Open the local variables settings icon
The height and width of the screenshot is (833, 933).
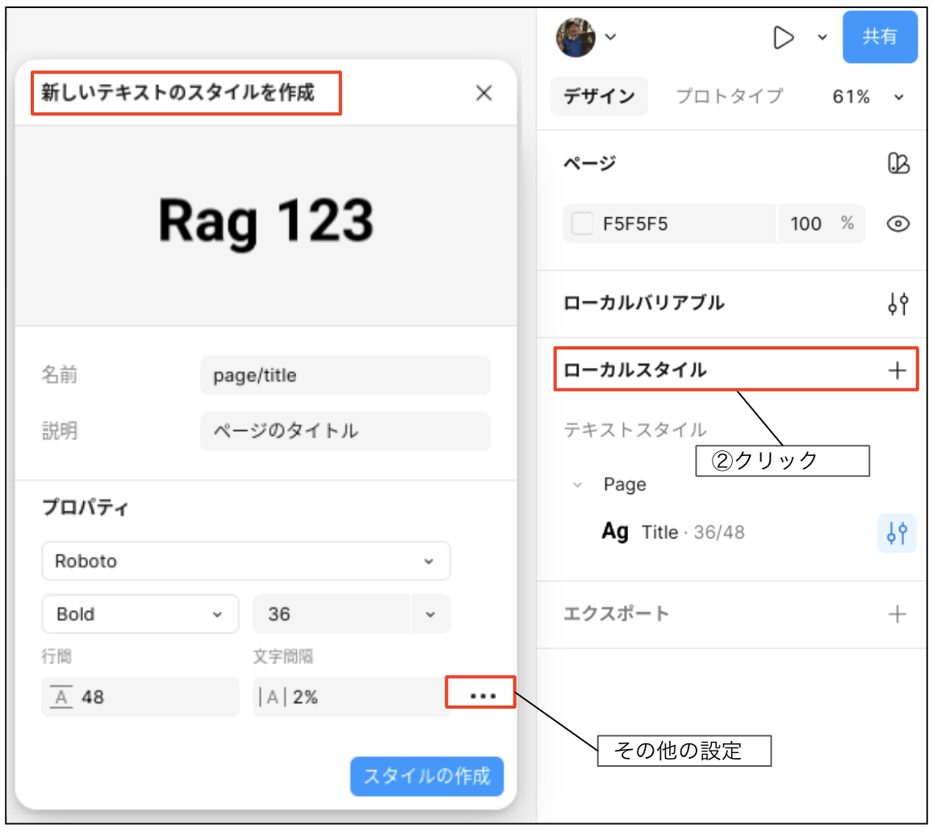point(897,303)
